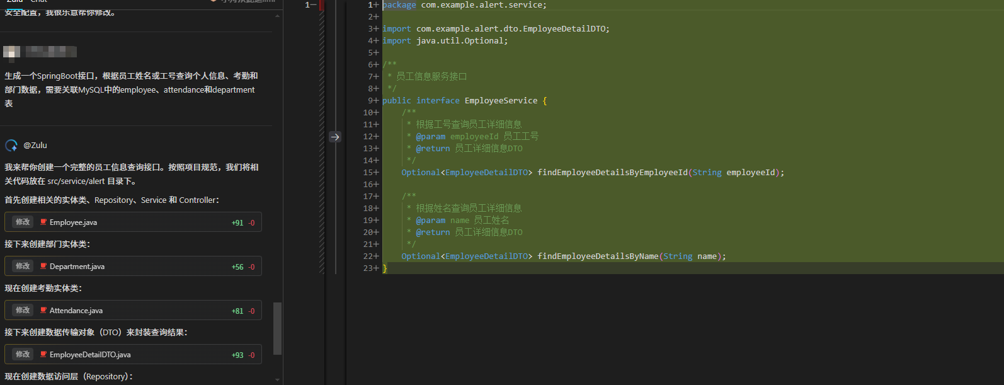
Task: Open the EmployeeDetailDTO.java file link
Action: 90,355
